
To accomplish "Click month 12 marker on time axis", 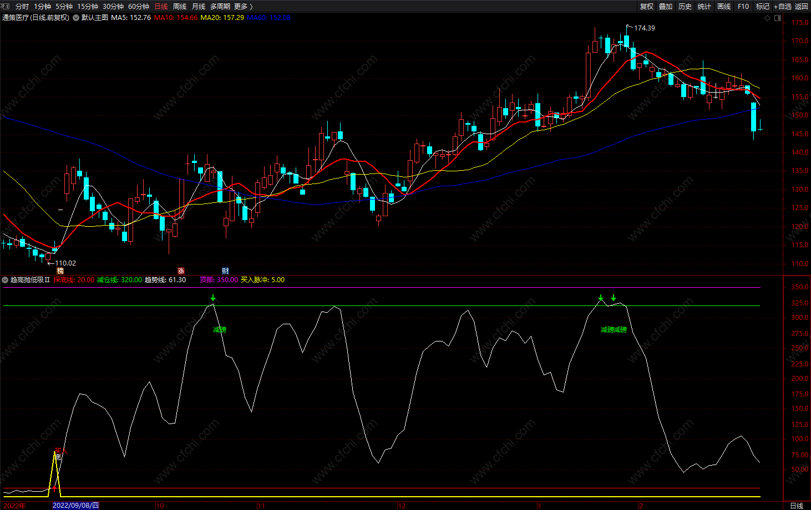I will (x=402, y=506).
